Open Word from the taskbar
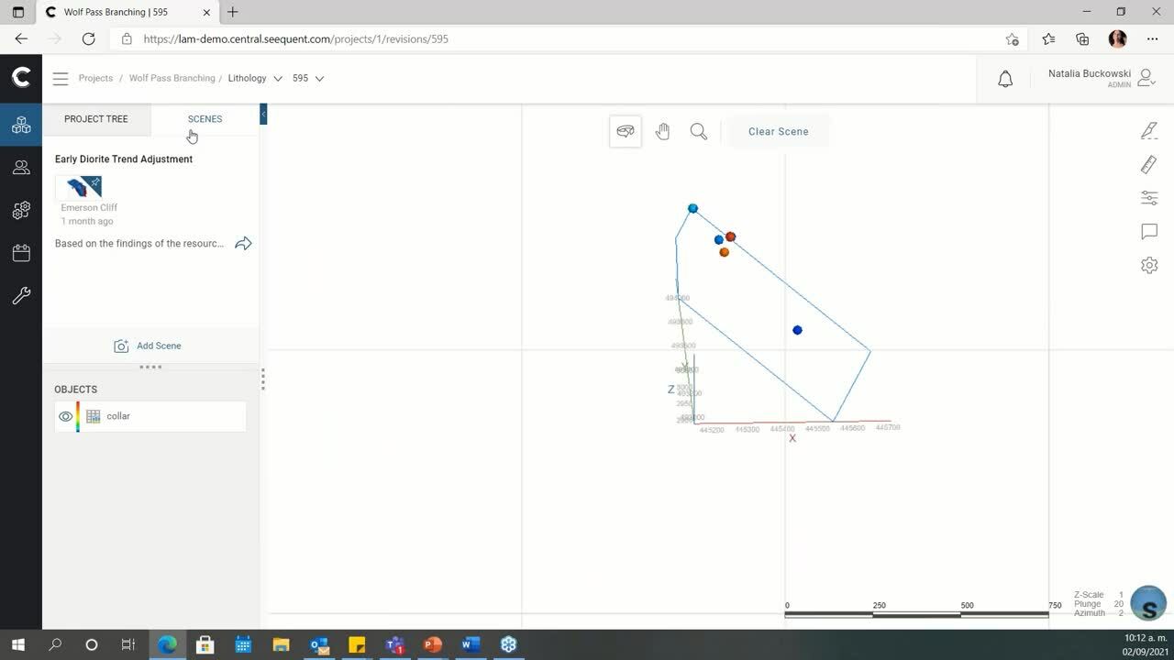 471,645
